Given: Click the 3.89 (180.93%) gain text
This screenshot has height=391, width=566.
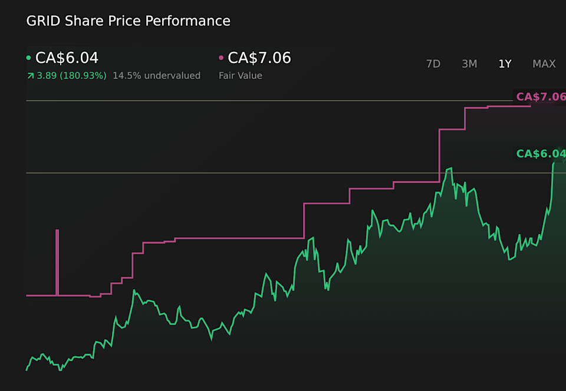Looking at the screenshot, I should point(71,75).
